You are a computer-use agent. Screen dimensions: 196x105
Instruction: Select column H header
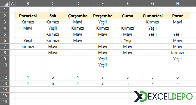177,3
